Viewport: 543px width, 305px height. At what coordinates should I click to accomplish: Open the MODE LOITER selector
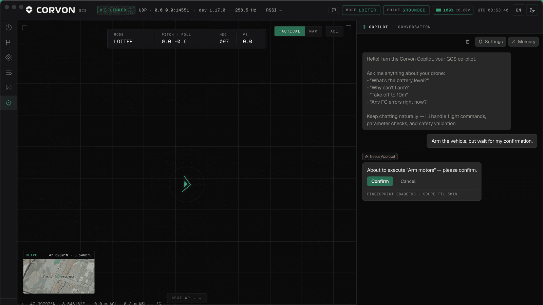tap(361, 10)
